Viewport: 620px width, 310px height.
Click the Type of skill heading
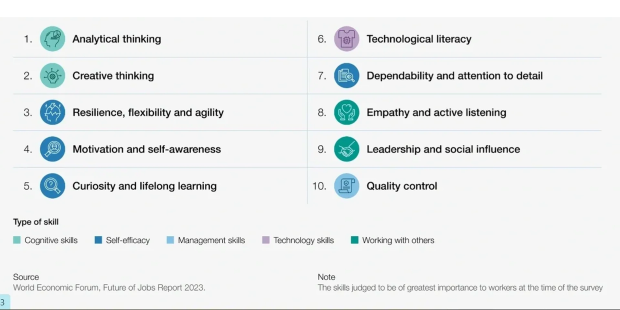[x=36, y=222]
